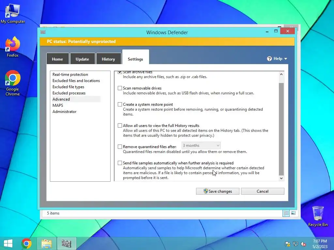This screenshot has width=334, height=250.
Task: Enable Remove quarantined files after
Action: (120, 147)
